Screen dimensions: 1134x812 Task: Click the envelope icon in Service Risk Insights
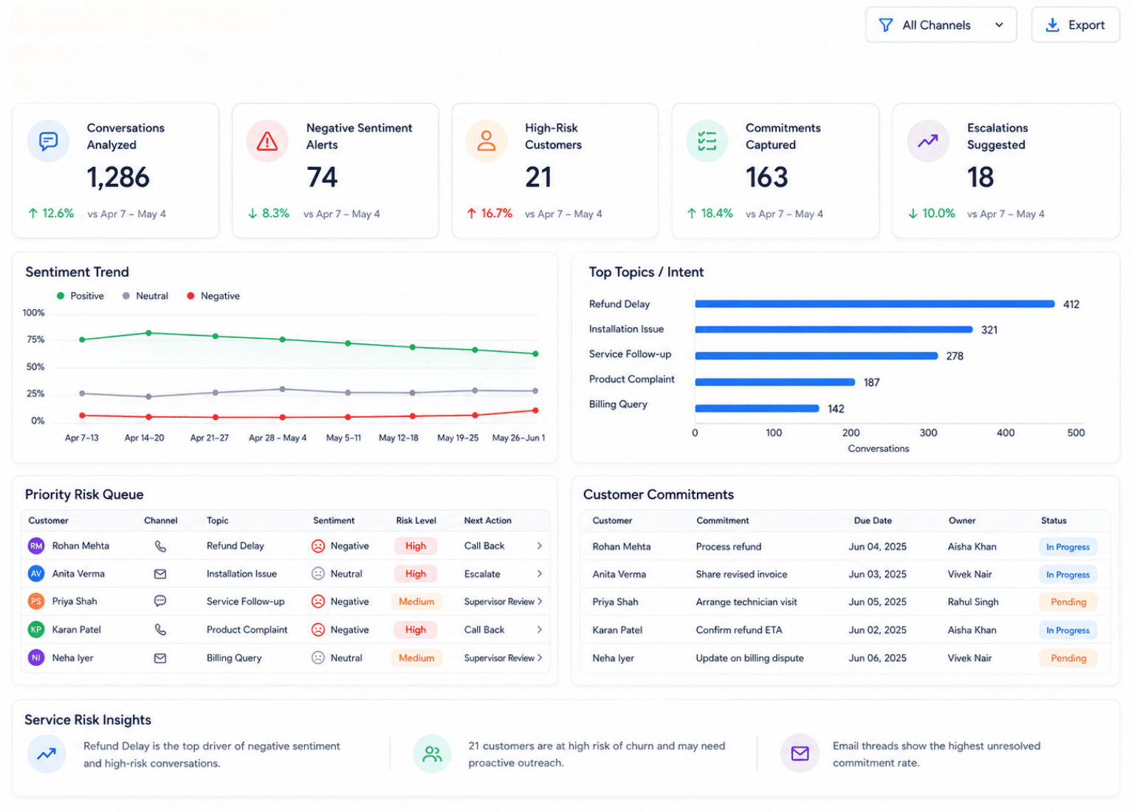click(x=800, y=754)
